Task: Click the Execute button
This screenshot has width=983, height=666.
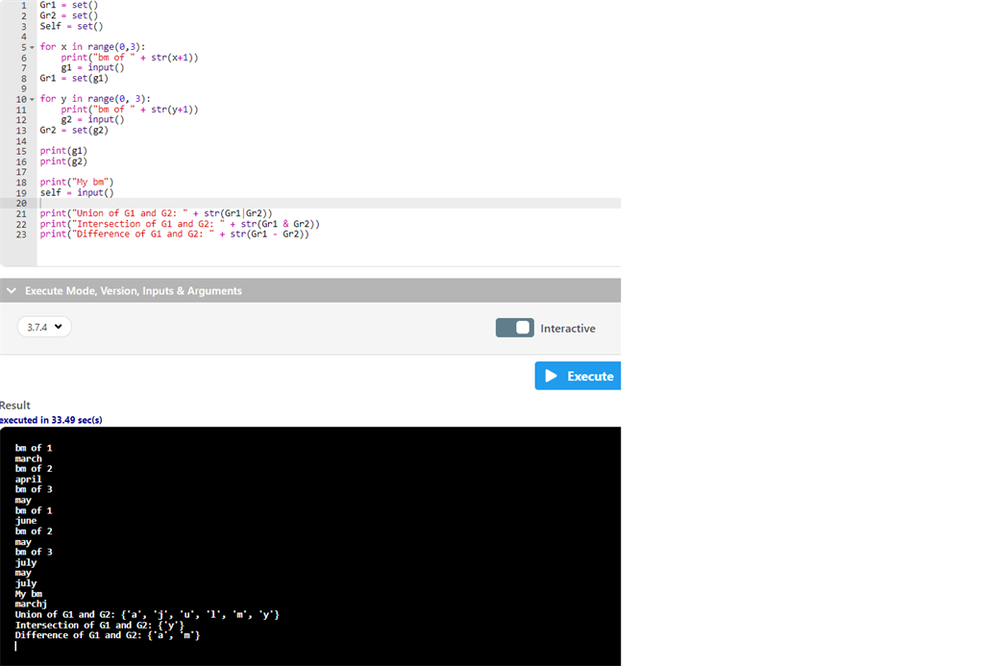Action: [578, 376]
